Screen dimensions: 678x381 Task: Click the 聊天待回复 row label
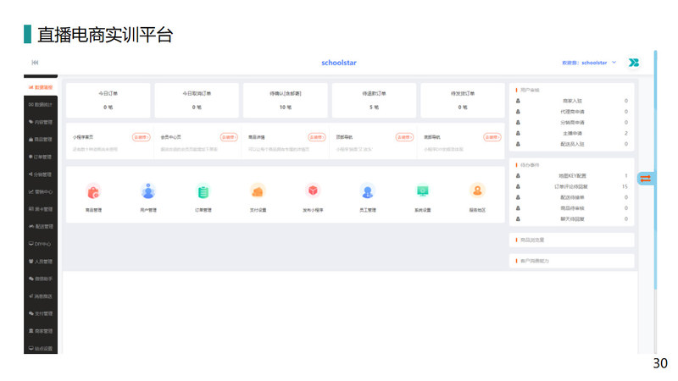point(572,219)
